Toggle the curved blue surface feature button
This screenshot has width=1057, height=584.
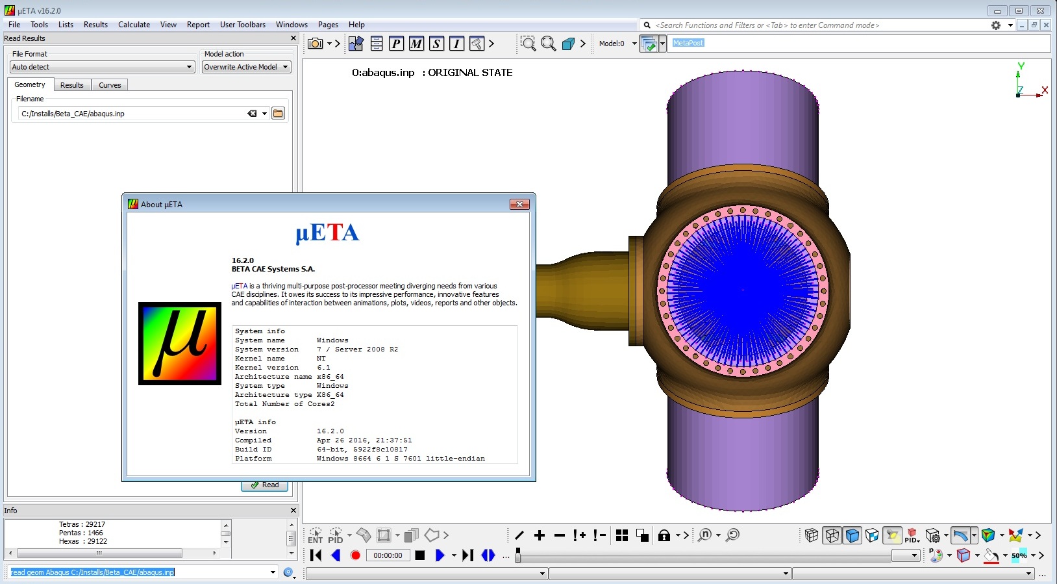[x=960, y=535]
